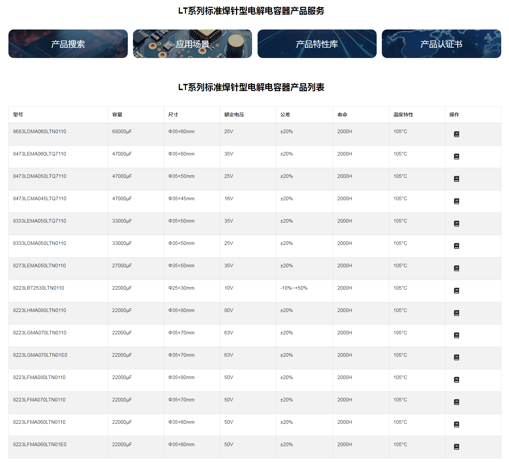Image resolution: width=509 pixels, height=462 pixels.
Task: Click the 产品认证书 banner
Action: pyautogui.click(x=441, y=44)
